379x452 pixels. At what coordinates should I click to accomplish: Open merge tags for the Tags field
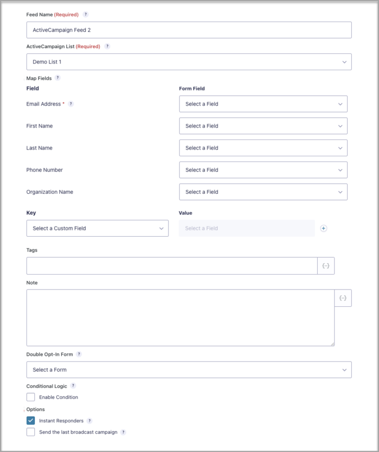[x=326, y=266]
